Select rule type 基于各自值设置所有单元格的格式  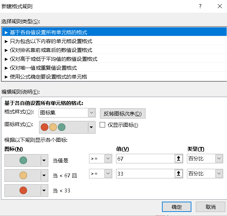[114, 32]
